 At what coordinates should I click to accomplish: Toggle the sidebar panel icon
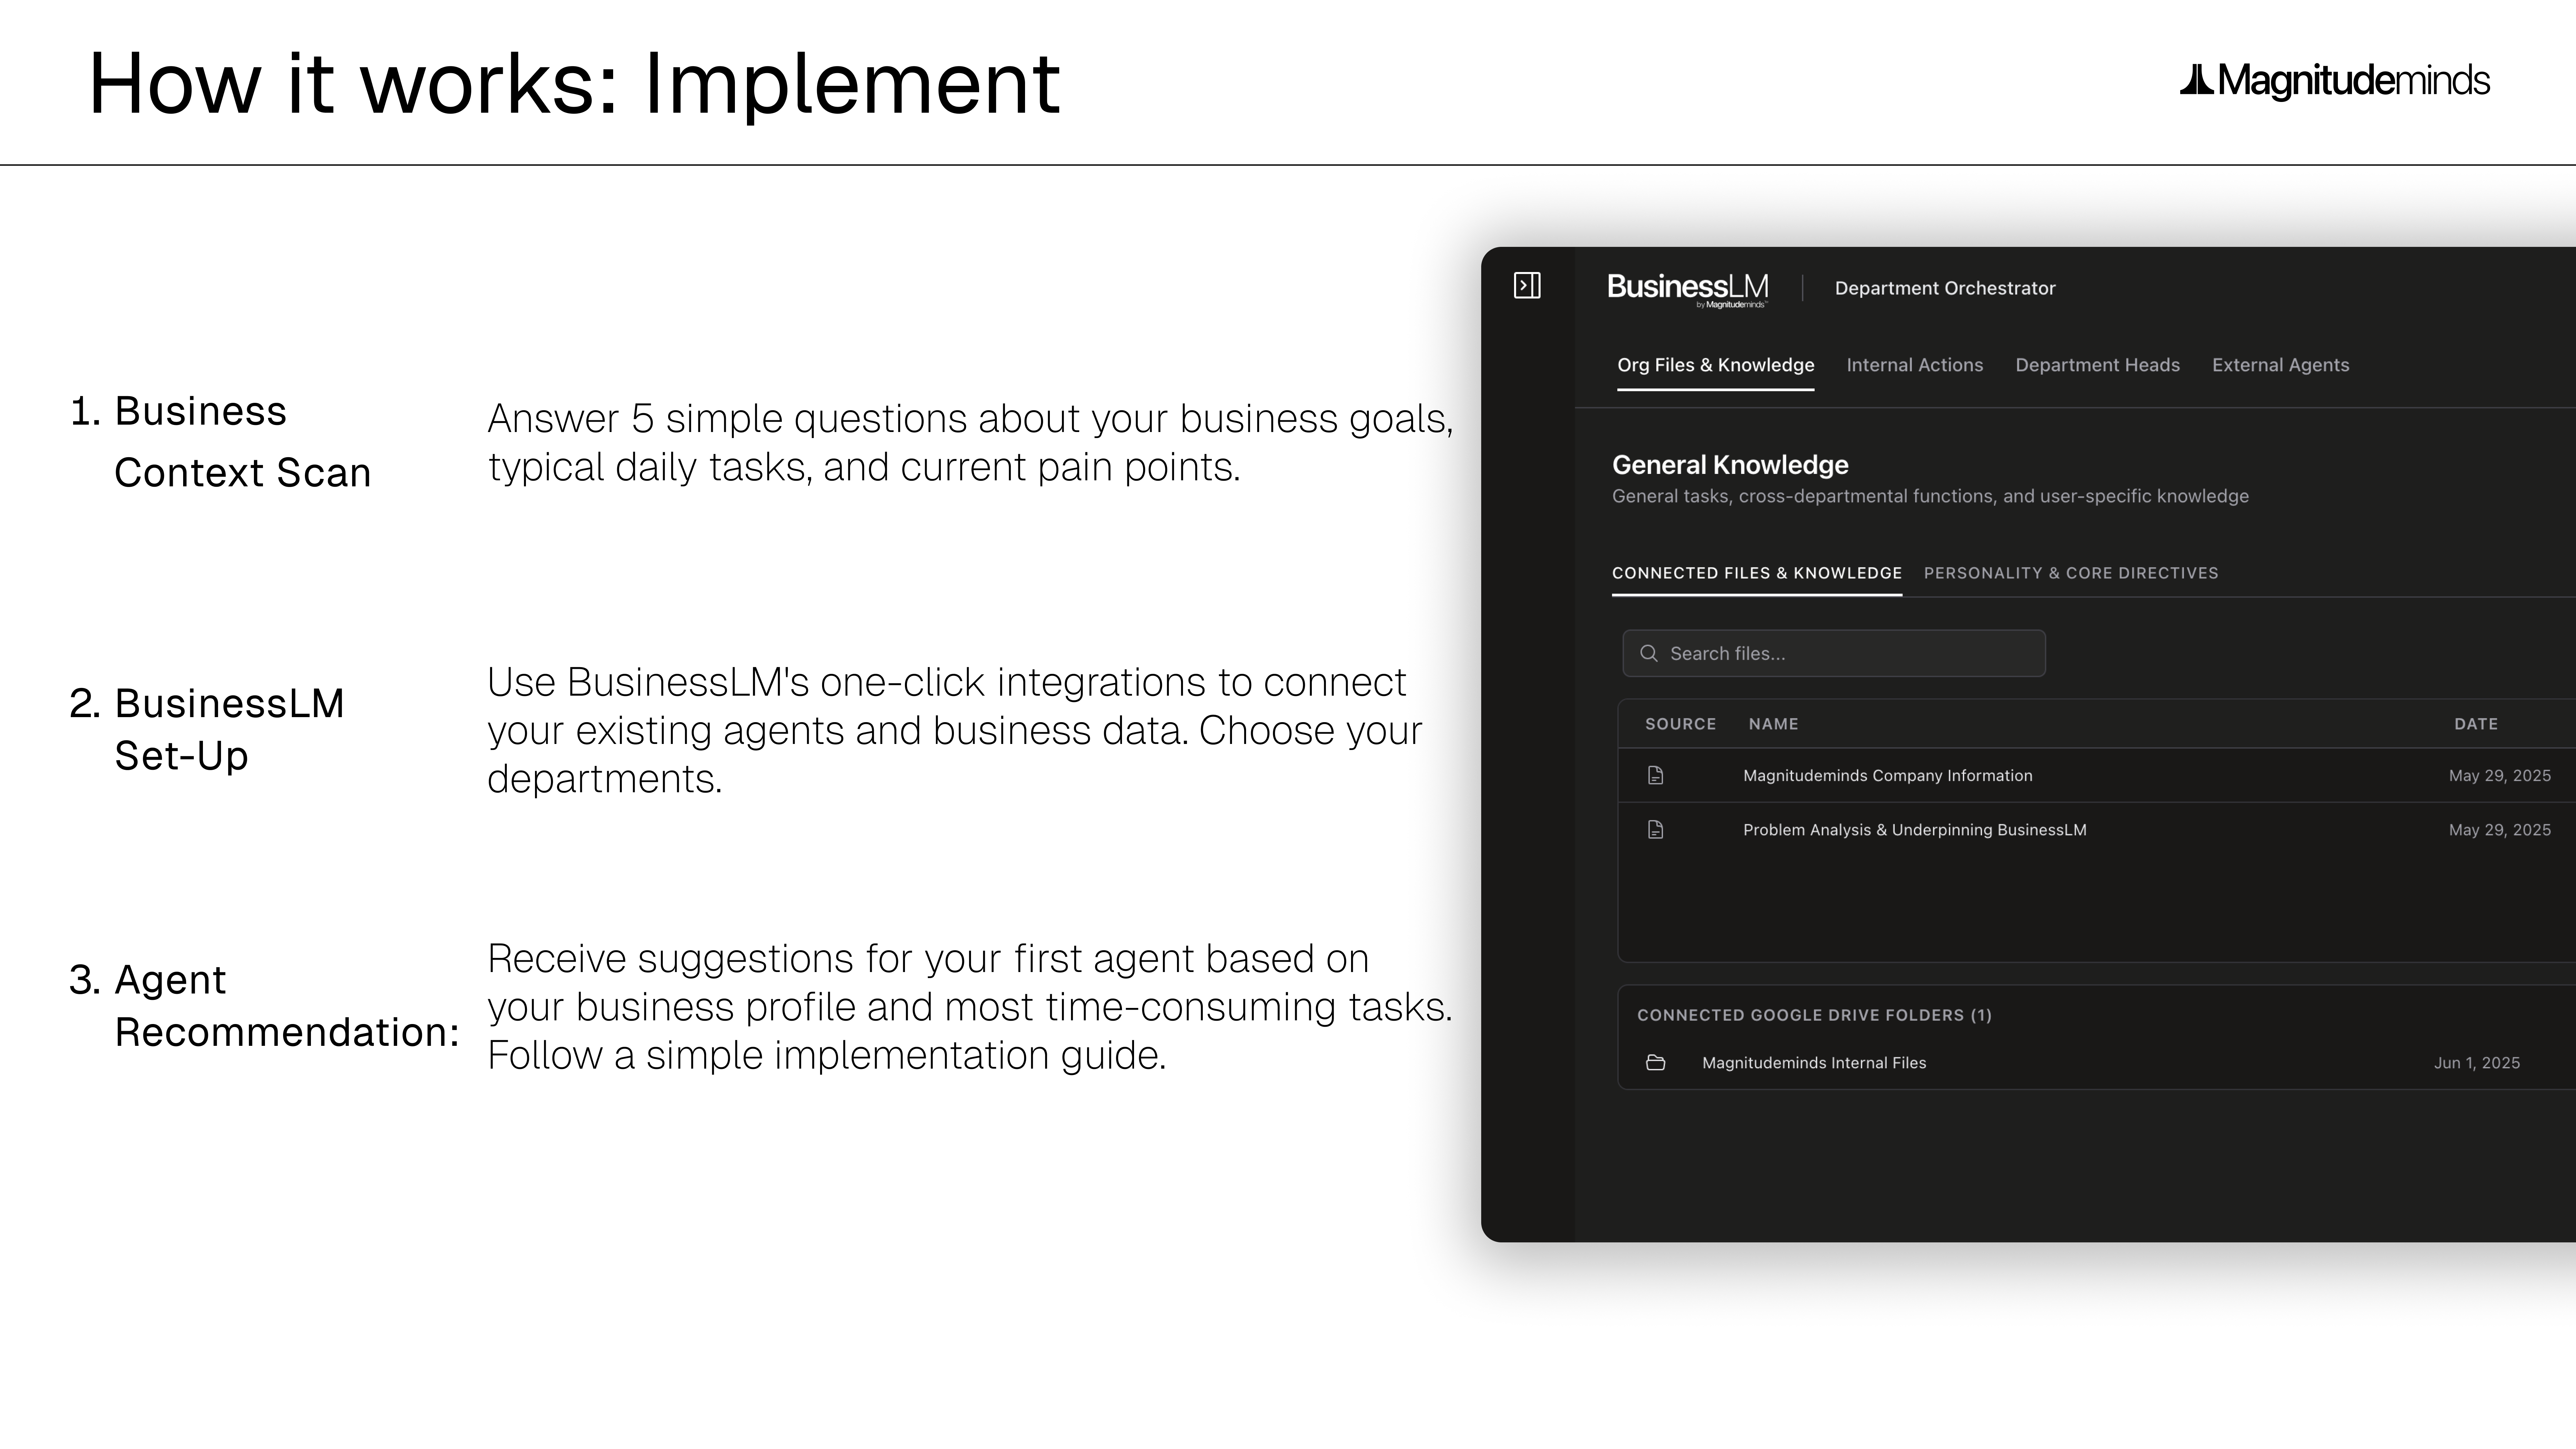point(1527,286)
